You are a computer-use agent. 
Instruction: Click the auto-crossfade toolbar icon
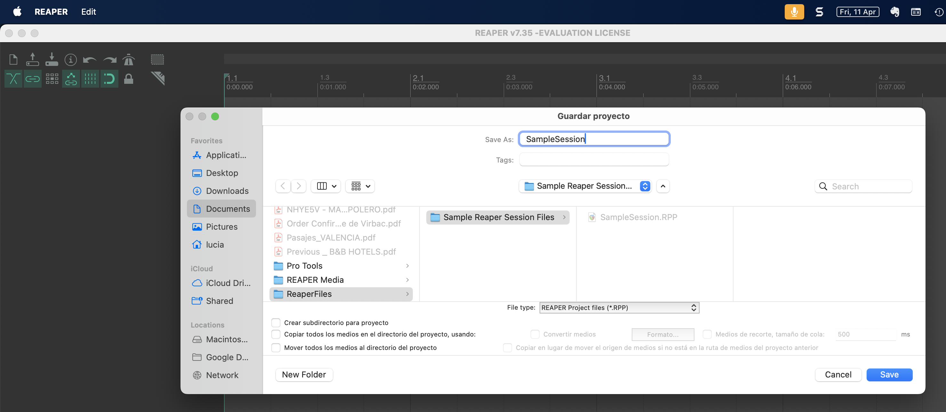tap(13, 79)
